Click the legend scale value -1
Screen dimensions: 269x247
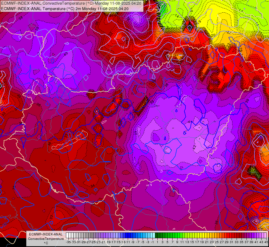[152, 242]
